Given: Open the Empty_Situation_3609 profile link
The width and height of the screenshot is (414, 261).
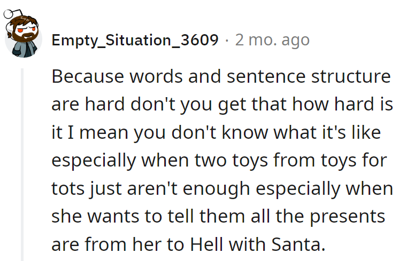Looking at the screenshot, I should point(135,40).
